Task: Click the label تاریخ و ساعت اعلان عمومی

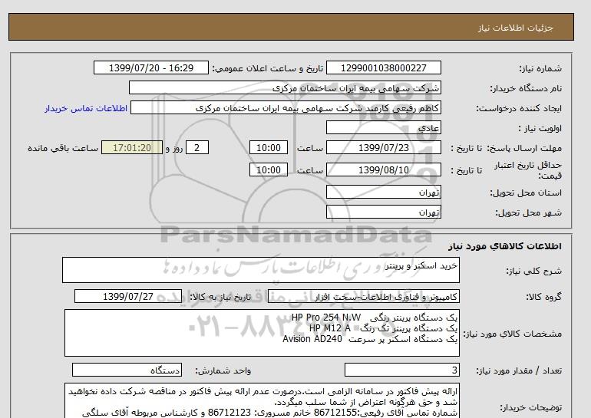Action: 268,68
